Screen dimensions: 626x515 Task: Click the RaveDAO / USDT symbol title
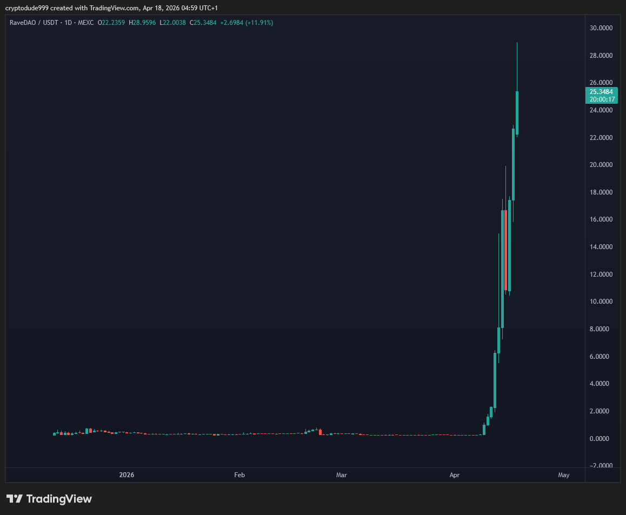pos(34,23)
